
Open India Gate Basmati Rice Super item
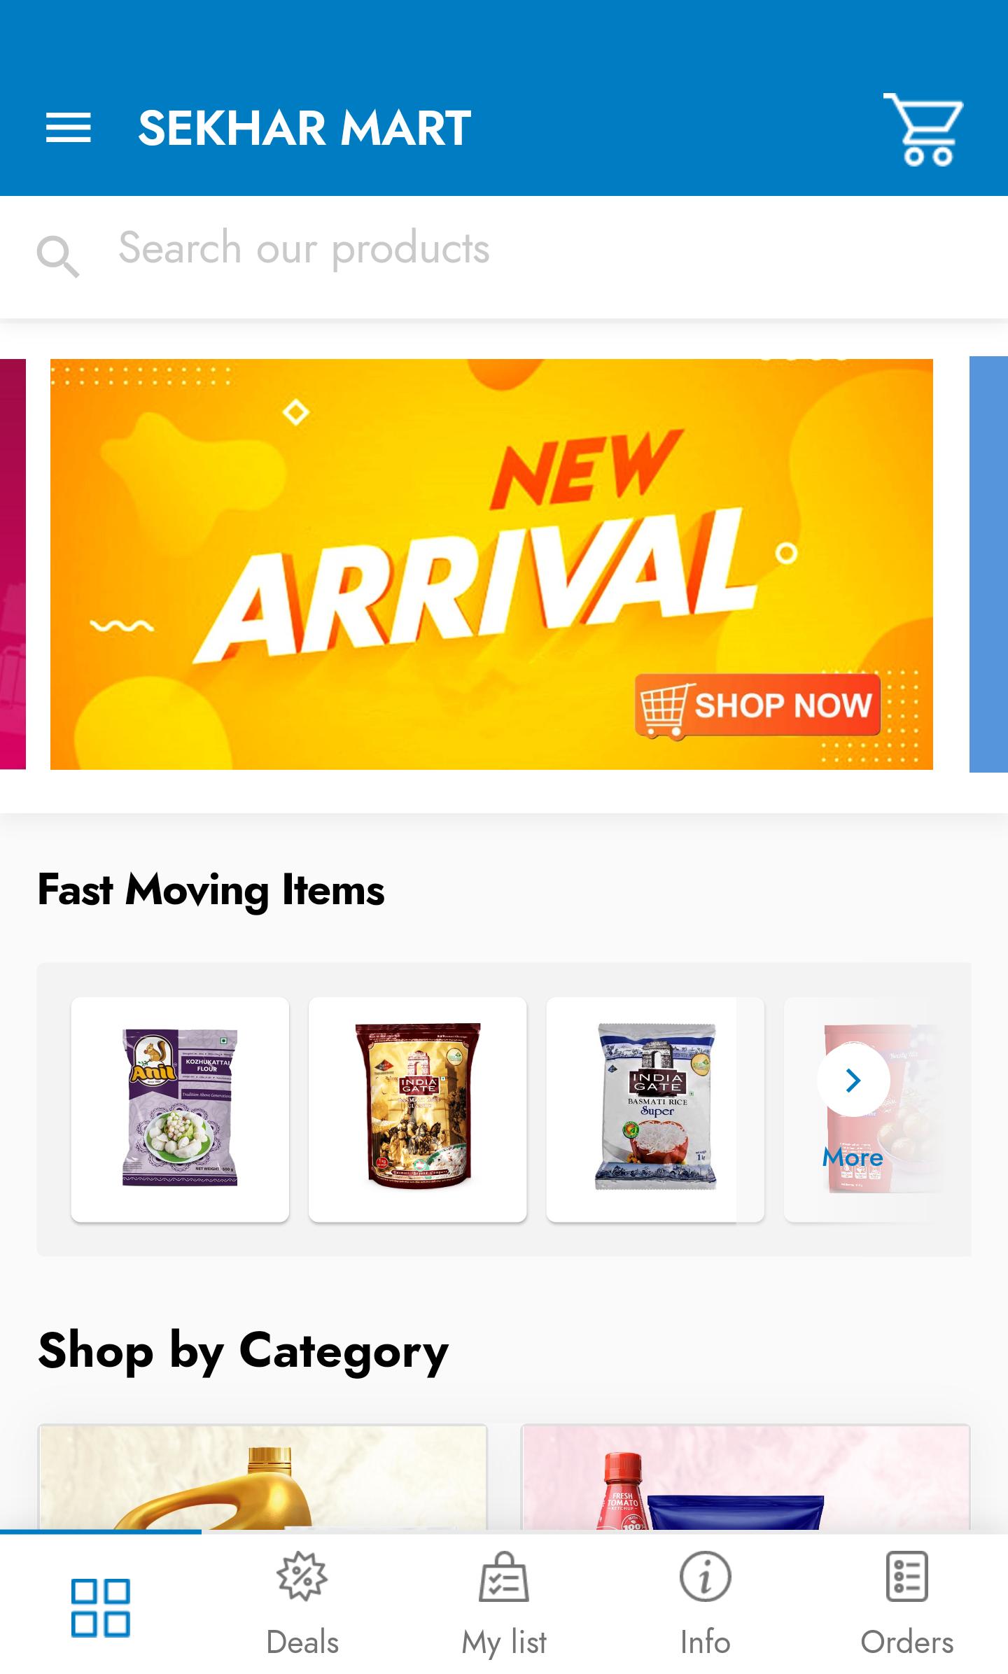pyautogui.click(x=655, y=1109)
